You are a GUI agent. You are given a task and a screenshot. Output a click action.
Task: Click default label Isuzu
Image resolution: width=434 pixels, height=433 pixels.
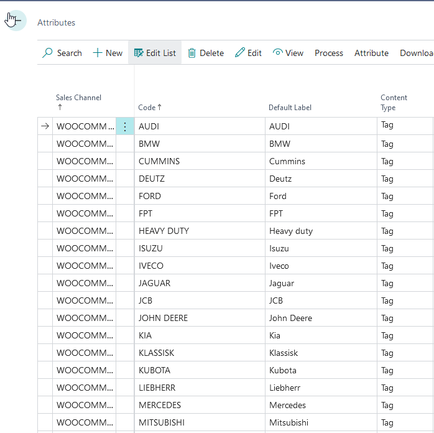[x=321, y=248]
